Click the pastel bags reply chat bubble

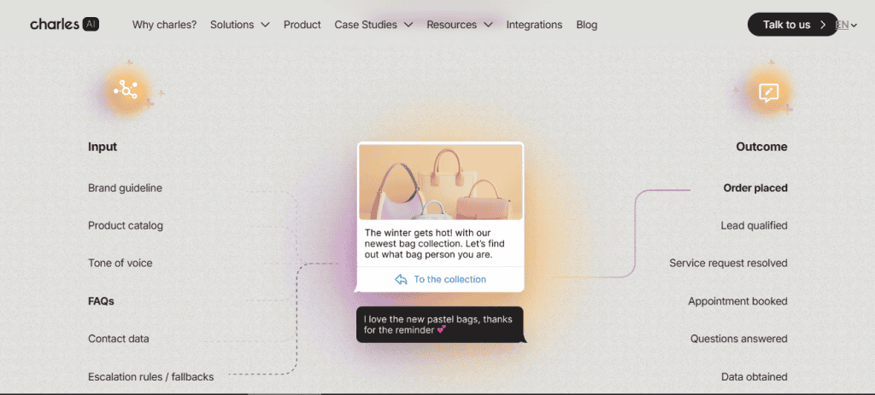click(x=439, y=324)
